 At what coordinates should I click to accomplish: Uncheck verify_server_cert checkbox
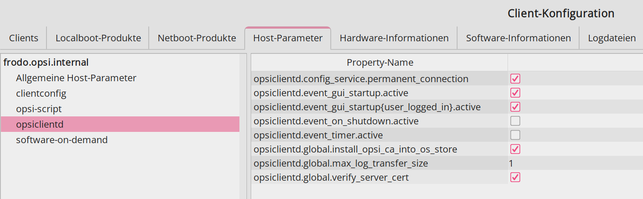coord(515,177)
